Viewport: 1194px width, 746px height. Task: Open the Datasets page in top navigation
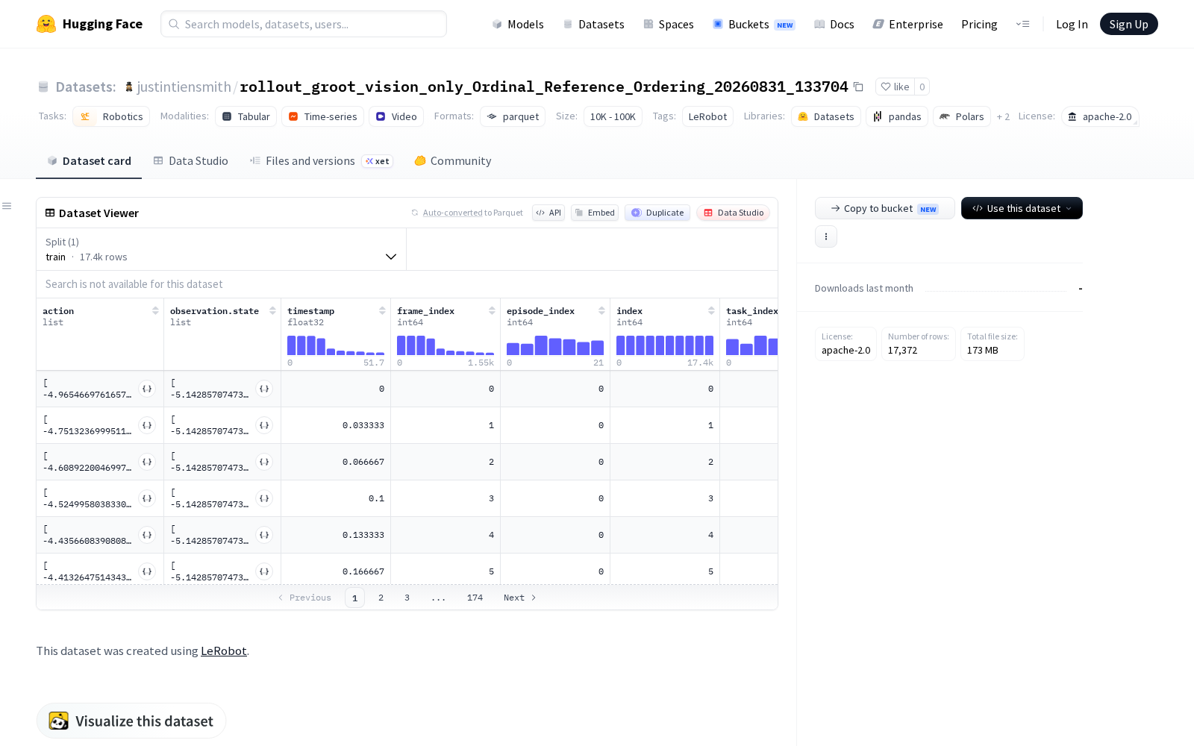[593, 24]
